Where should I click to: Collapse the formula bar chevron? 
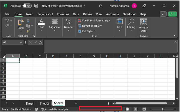click(x=176, y=42)
